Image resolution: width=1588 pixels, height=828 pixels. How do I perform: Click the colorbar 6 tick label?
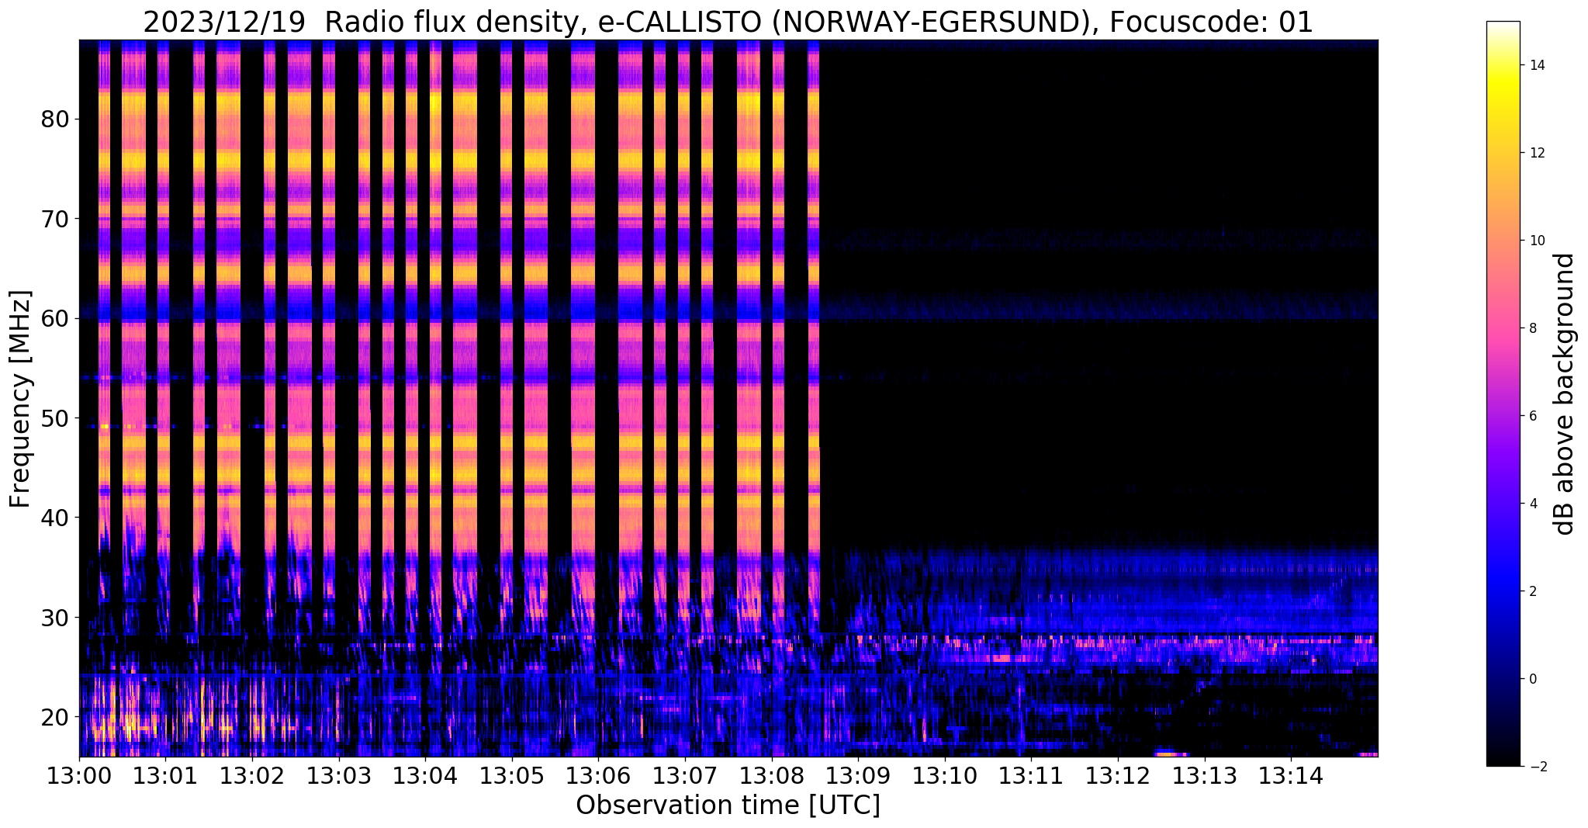[1533, 416]
